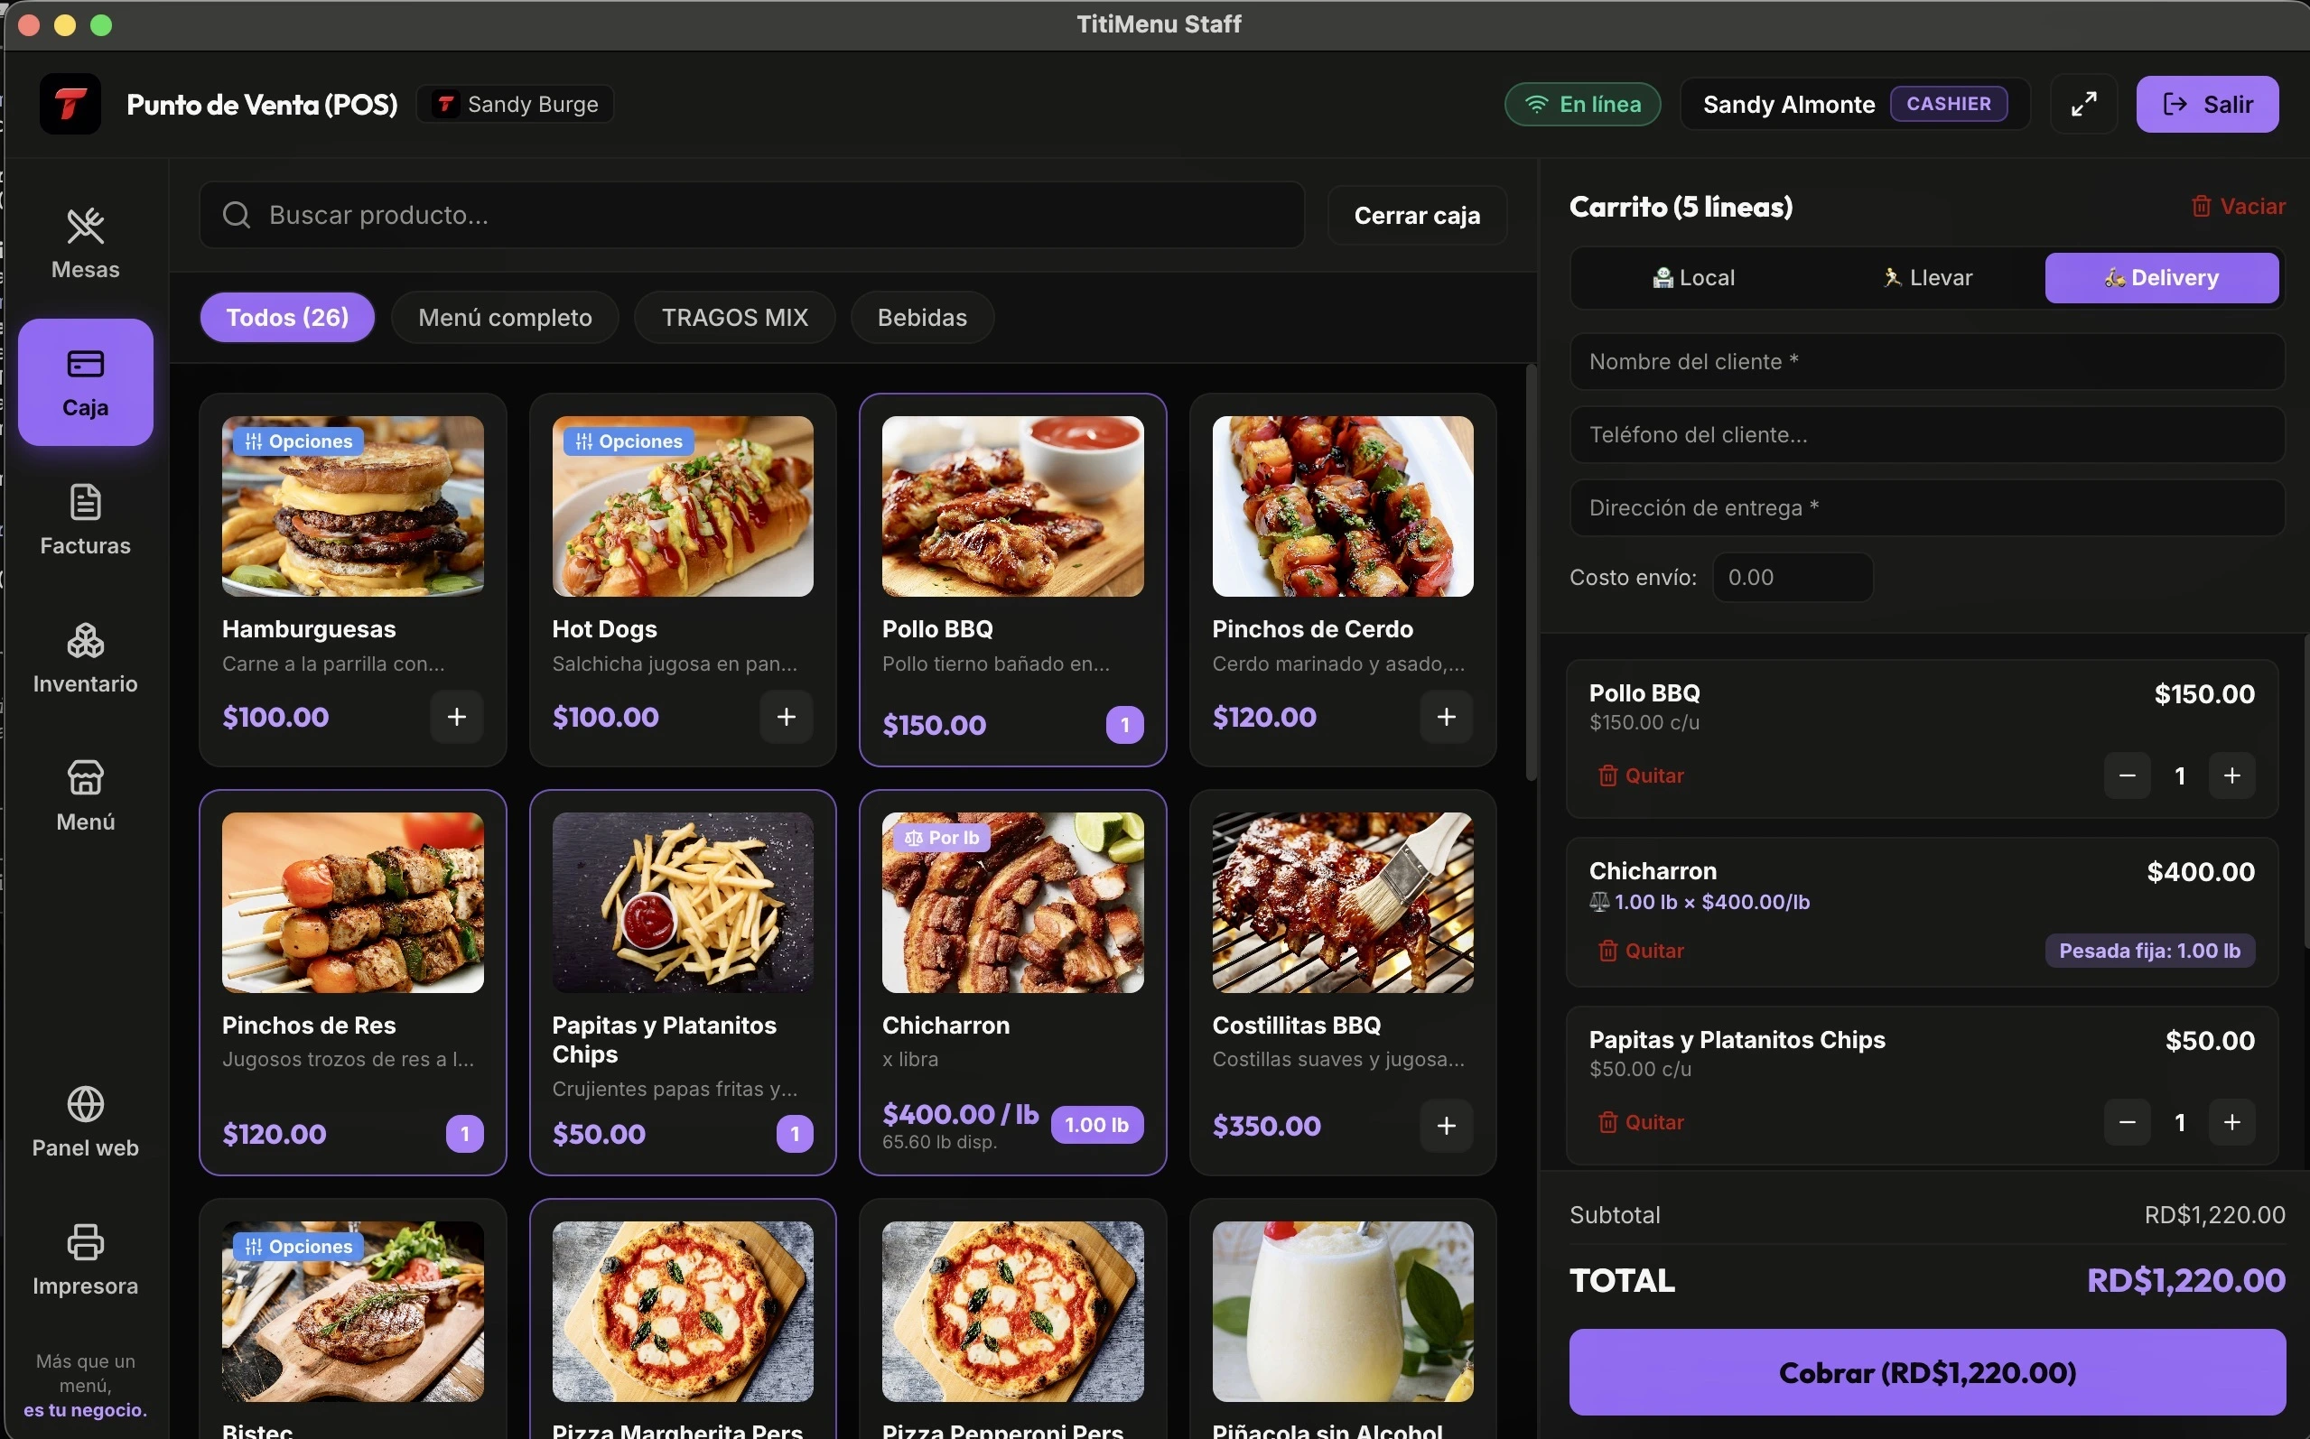The width and height of the screenshot is (2310, 1439).
Task: Click the Dirección de entrega field
Action: [x=1926, y=508]
